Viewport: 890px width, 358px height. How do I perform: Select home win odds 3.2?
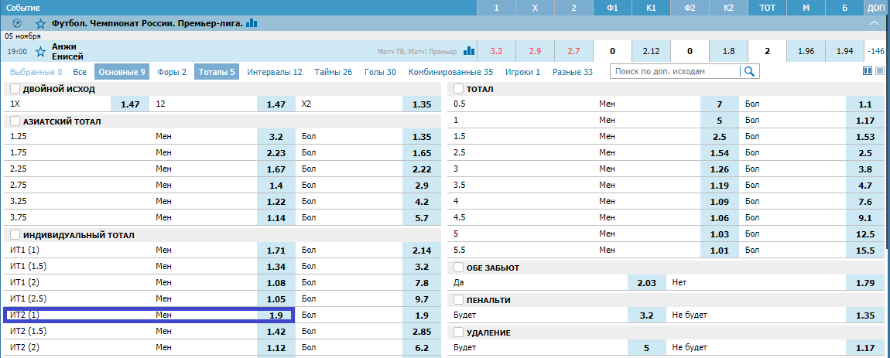click(x=496, y=51)
